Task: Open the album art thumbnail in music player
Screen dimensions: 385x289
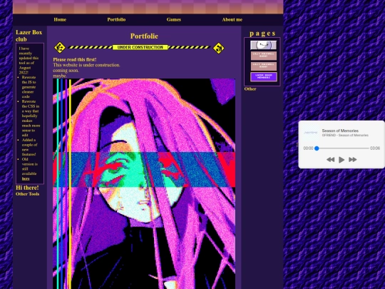Action: click(311, 133)
